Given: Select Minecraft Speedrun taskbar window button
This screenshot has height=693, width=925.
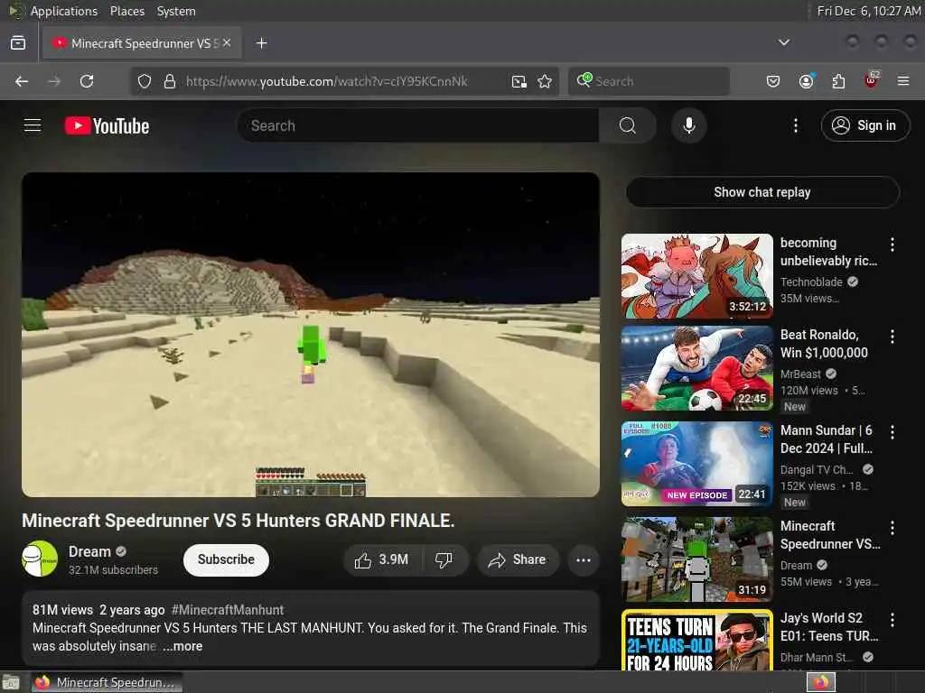Looking at the screenshot, I should pyautogui.click(x=107, y=682).
